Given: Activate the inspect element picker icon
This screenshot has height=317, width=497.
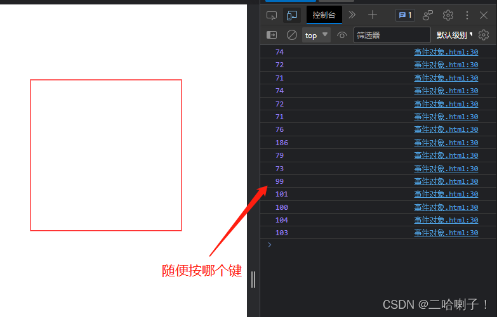Looking at the screenshot, I should pyautogui.click(x=272, y=15).
